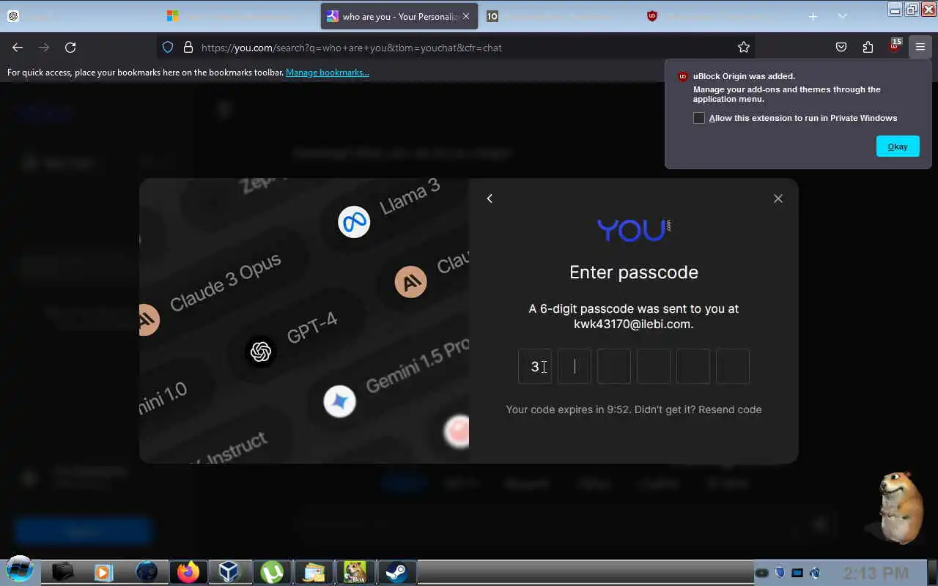This screenshot has height=586, width=938.
Task: Open uTorrent from the taskbar
Action: click(x=272, y=571)
